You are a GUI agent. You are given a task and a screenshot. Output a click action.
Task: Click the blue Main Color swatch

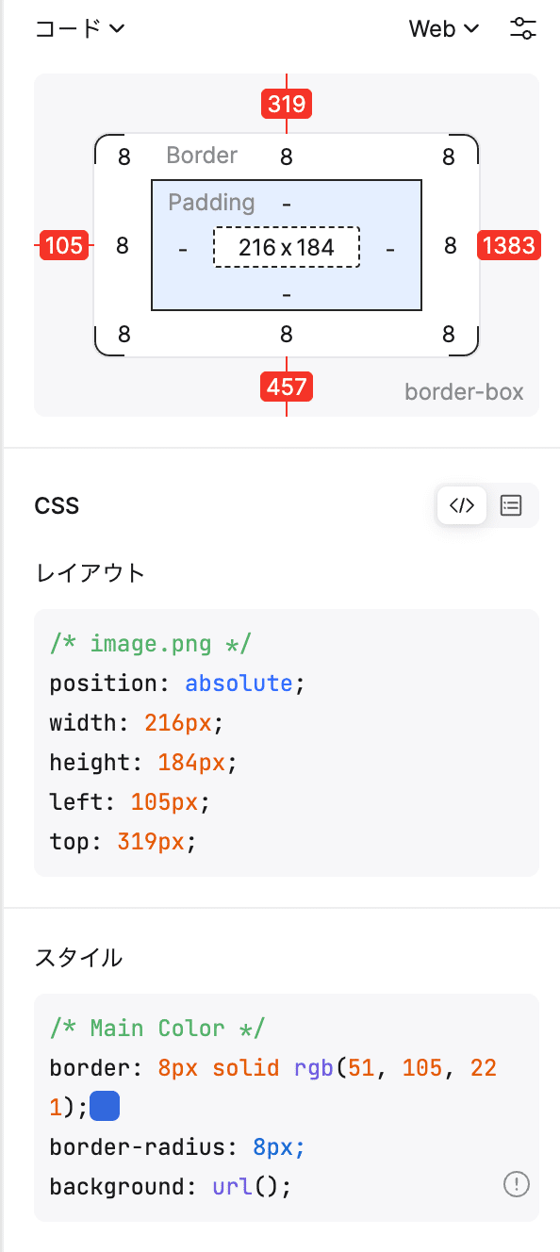click(x=105, y=1107)
